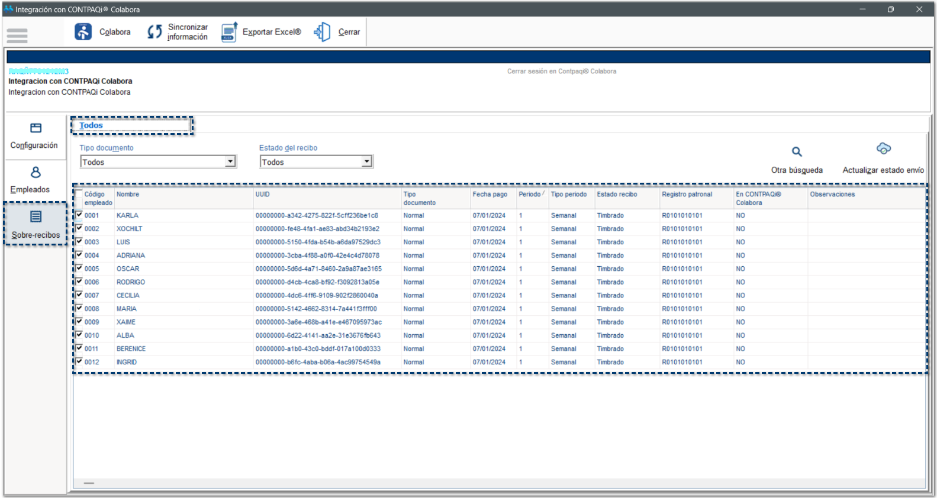937x498 pixels.
Task: Click the Otra búsqueda button label
Action: click(797, 170)
